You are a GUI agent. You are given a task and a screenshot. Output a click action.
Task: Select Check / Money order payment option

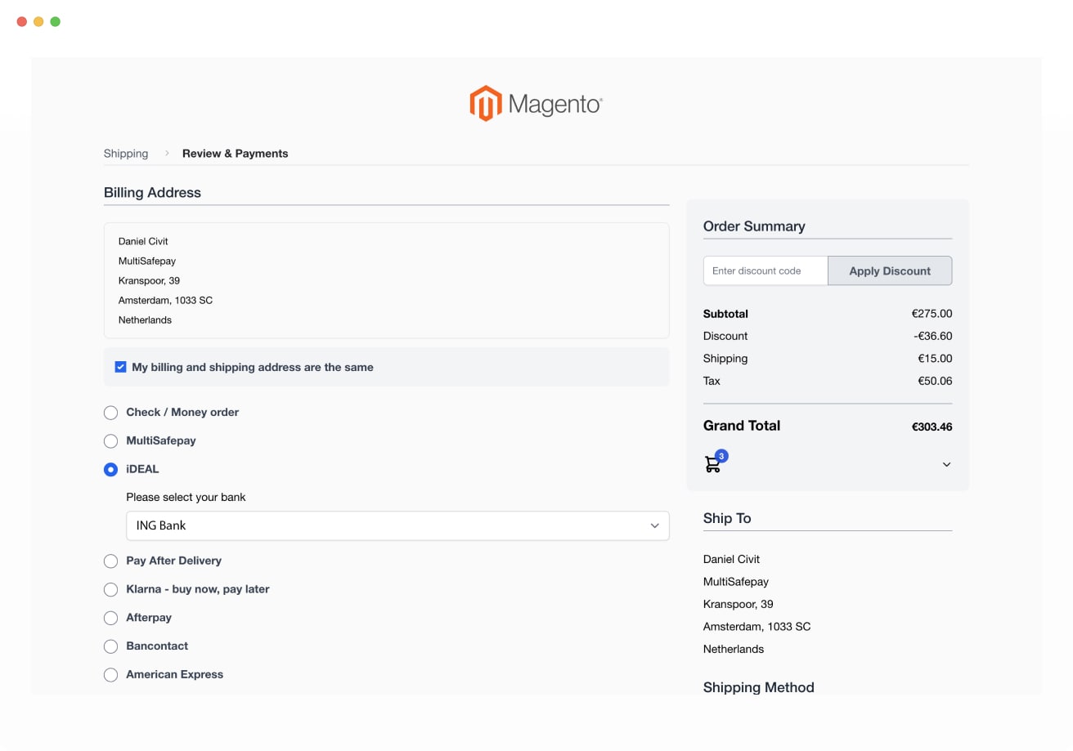(x=111, y=413)
